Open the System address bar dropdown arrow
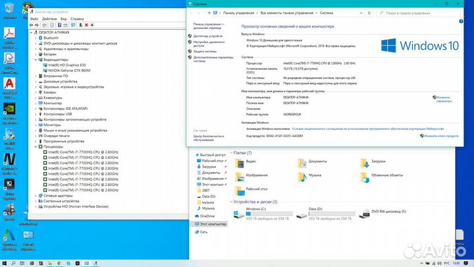 pyautogui.click(x=361, y=13)
